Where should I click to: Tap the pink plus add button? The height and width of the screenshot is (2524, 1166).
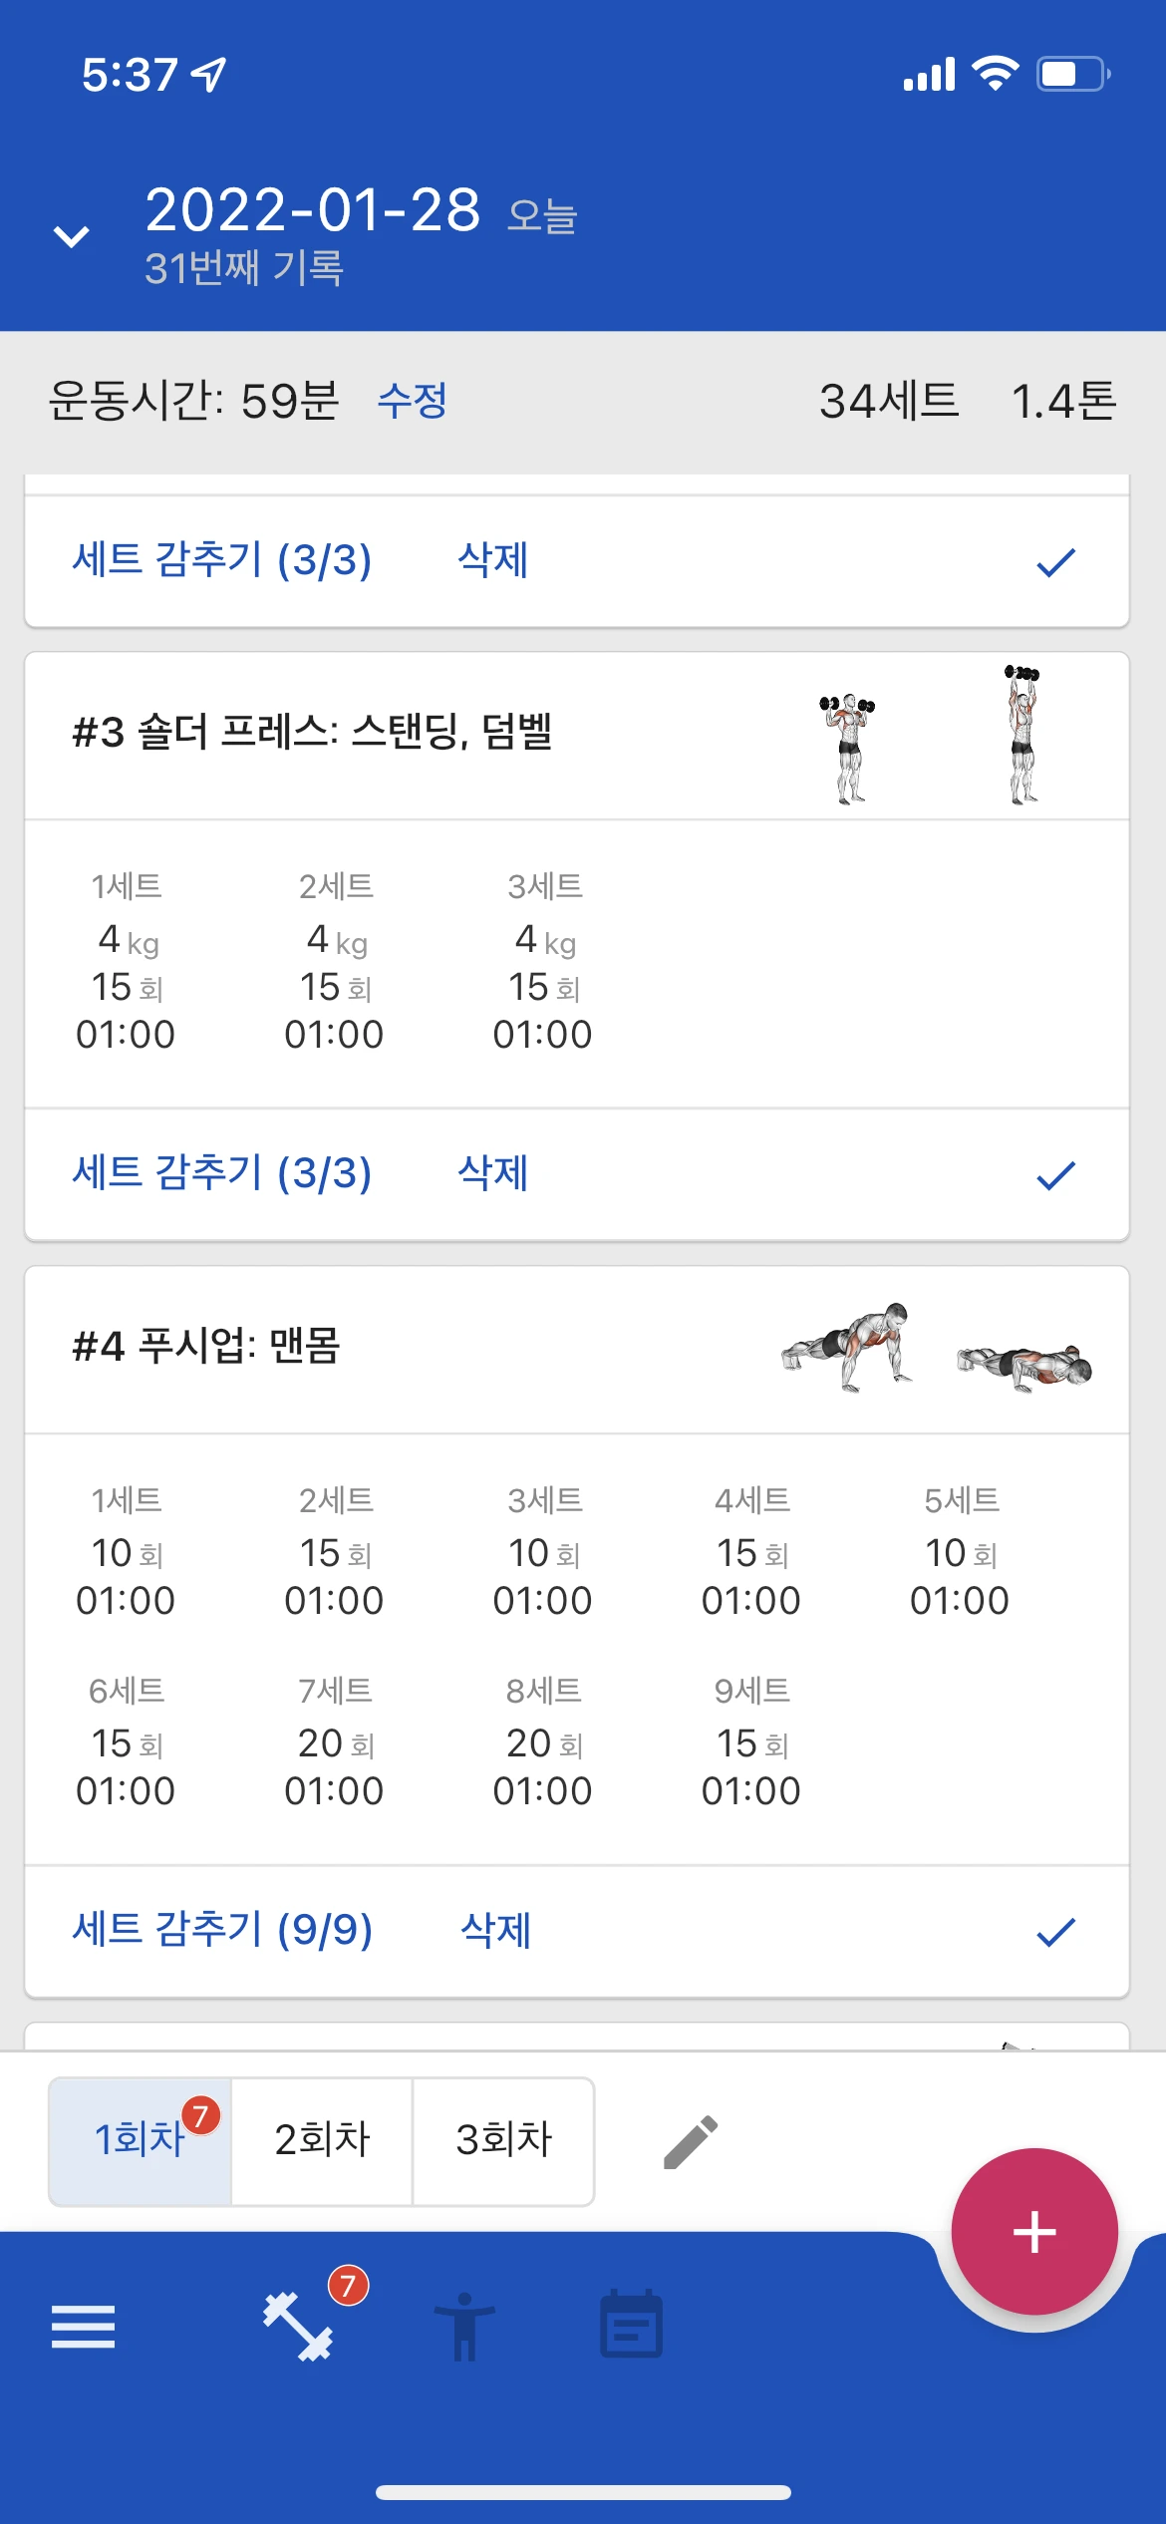[x=1034, y=2231]
